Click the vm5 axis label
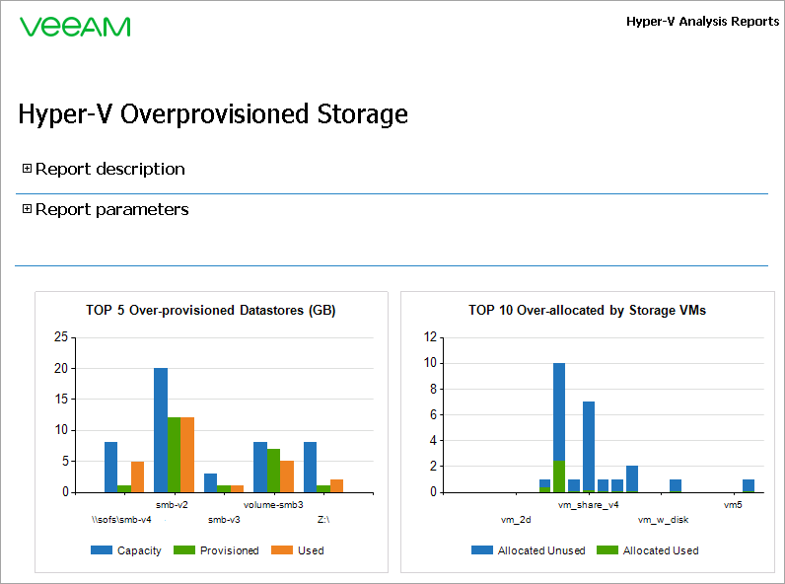 [733, 505]
